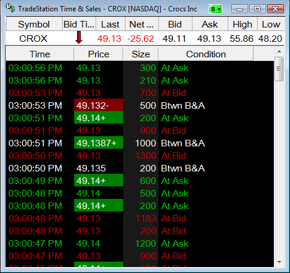This screenshot has width=290, height=273.
Task: Maximize the Time & Sales window
Action: pyautogui.click(x=257, y=9)
